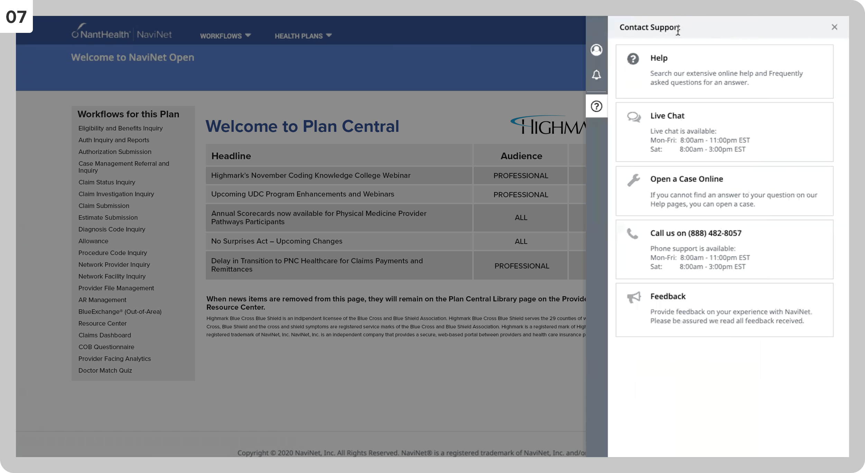Open BlueExchange (Out-of-Area) workflow
Screen dimensions: 865x473
120,311
